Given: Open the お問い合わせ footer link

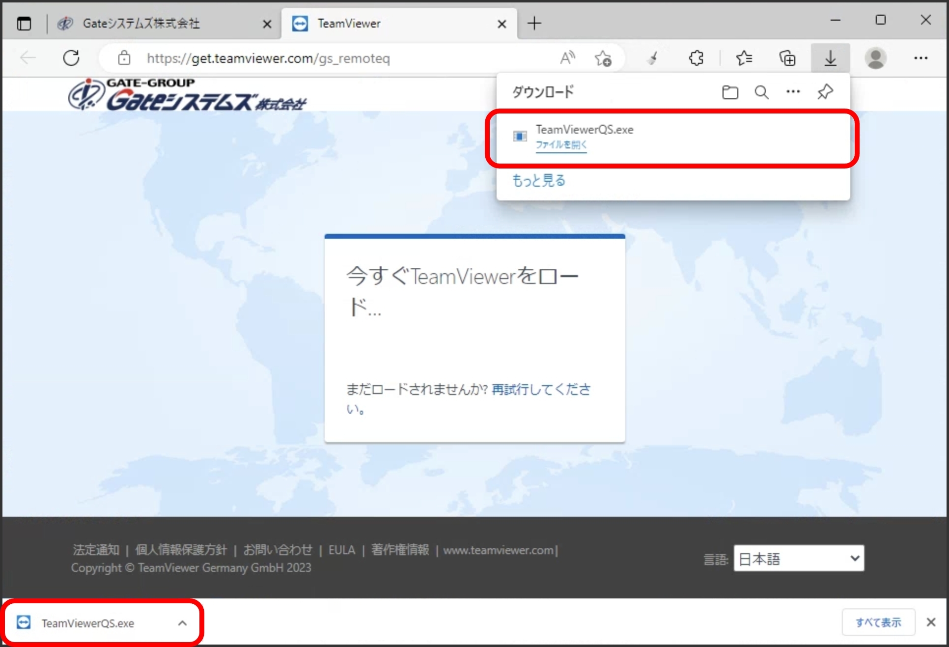Looking at the screenshot, I should click(x=278, y=550).
